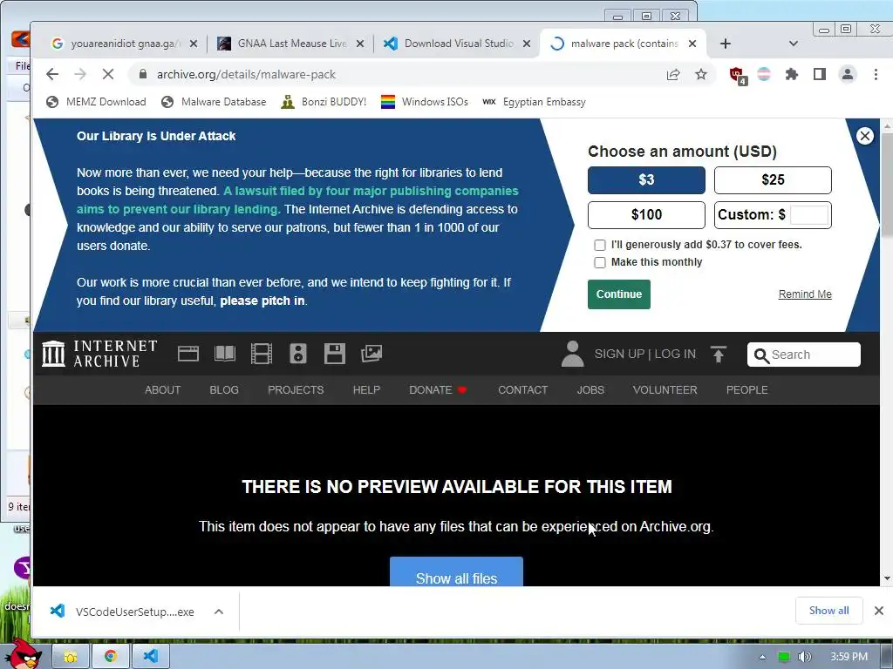Toggle the Chrome side panel icon

pyautogui.click(x=820, y=75)
